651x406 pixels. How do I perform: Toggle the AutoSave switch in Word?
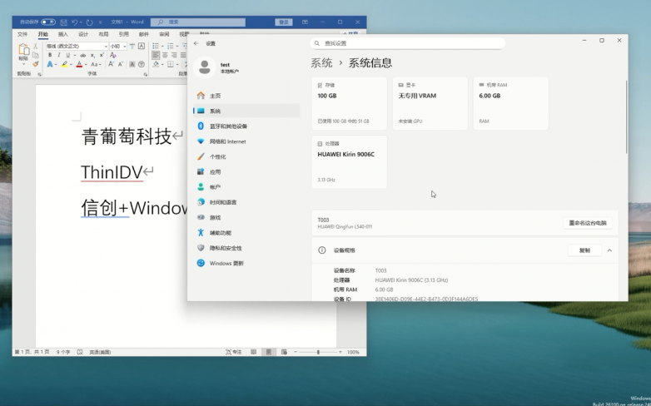tap(48, 22)
